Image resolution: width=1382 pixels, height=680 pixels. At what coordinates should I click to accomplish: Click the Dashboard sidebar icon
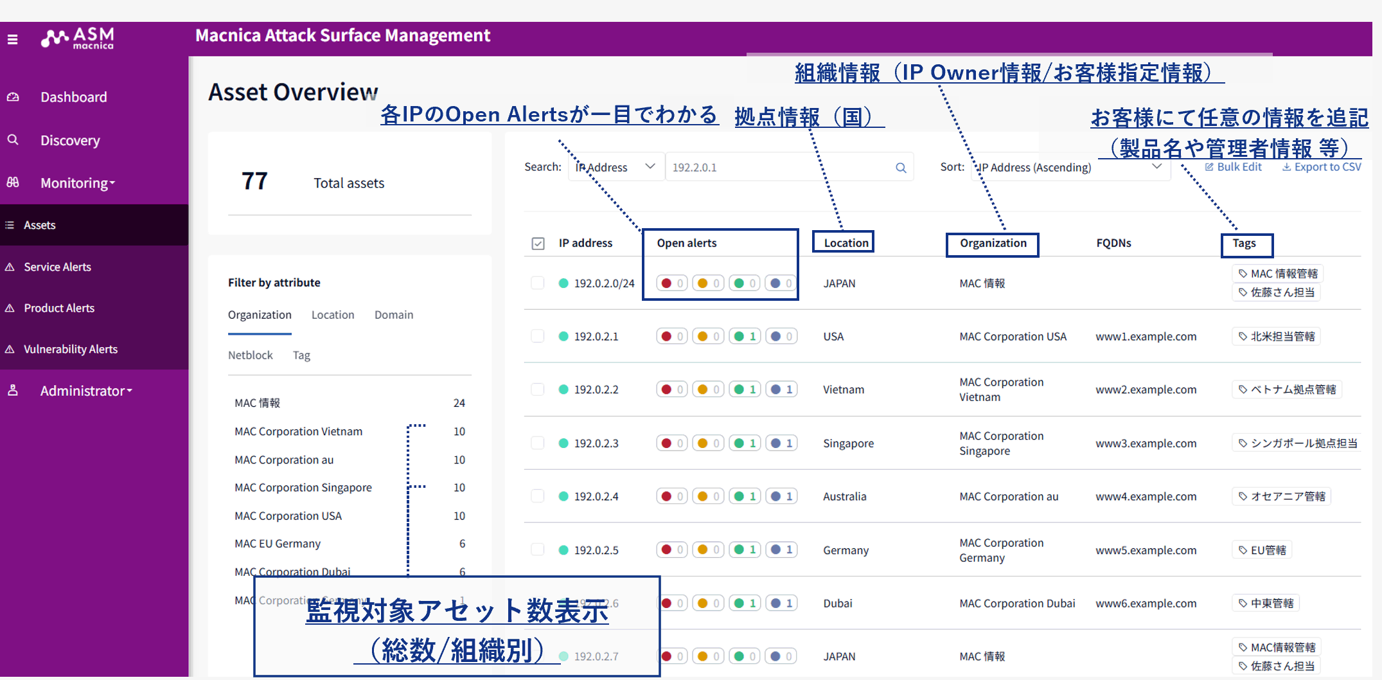click(x=13, y=97)
